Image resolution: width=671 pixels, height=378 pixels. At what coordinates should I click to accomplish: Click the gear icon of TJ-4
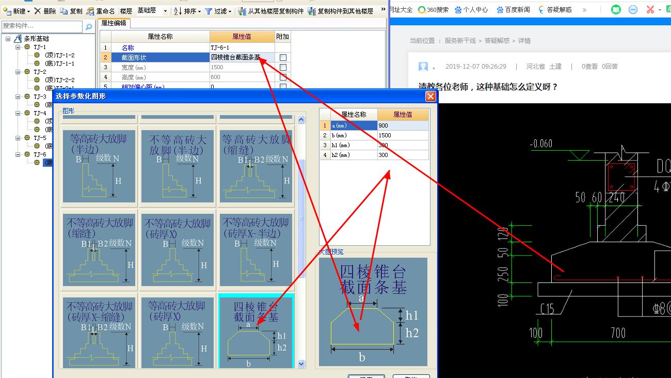27,113
